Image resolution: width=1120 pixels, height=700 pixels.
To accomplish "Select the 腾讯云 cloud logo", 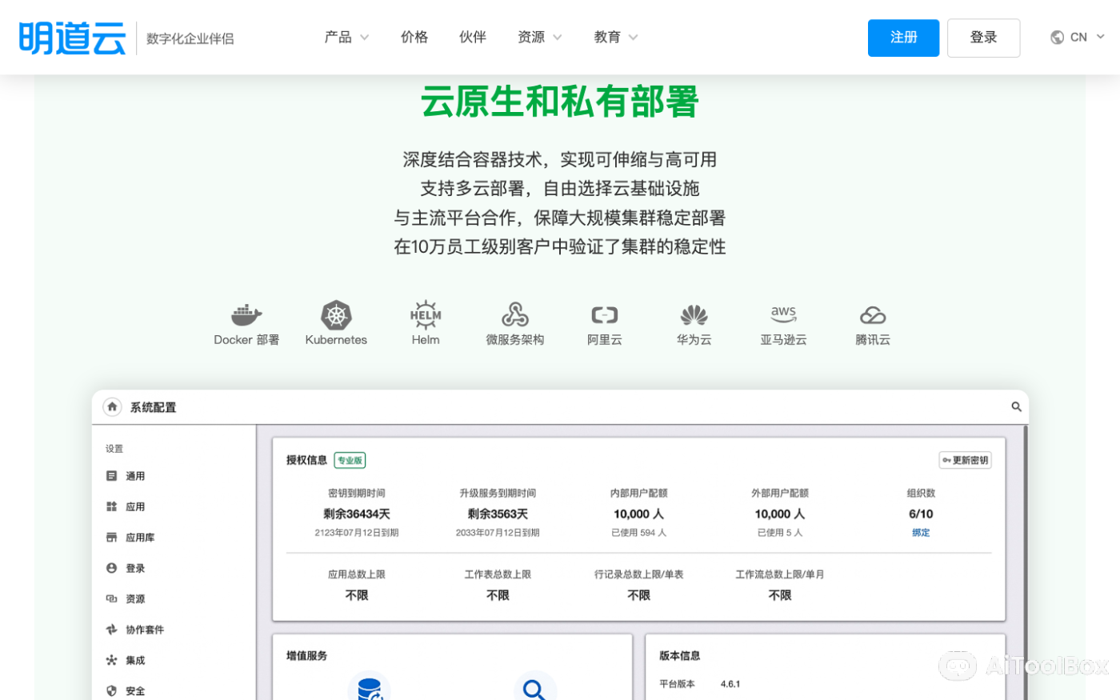I will point(872,315).
